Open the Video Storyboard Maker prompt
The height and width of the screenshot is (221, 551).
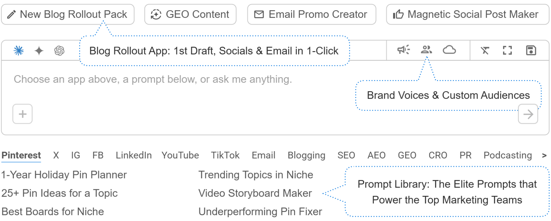[255, 193]
